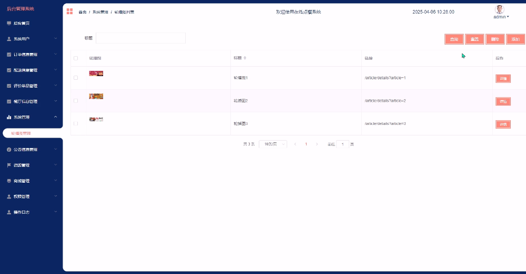Open the 轮播图2 banner thumbnail
This screenshot has height=274, width=526.
point(96,96)
